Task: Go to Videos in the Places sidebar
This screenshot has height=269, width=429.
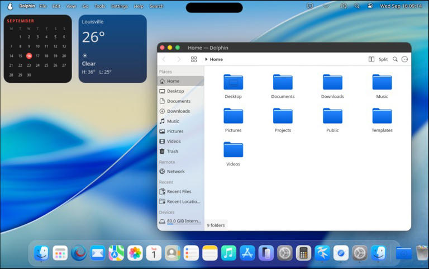Action: point(180,141)
